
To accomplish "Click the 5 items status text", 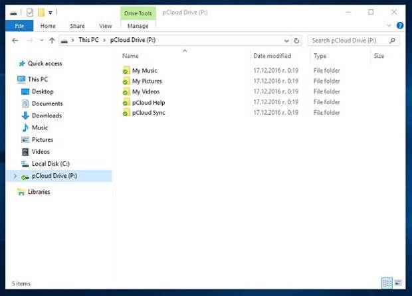I will [21, 283].
